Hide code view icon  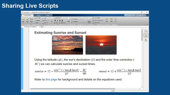146,40
